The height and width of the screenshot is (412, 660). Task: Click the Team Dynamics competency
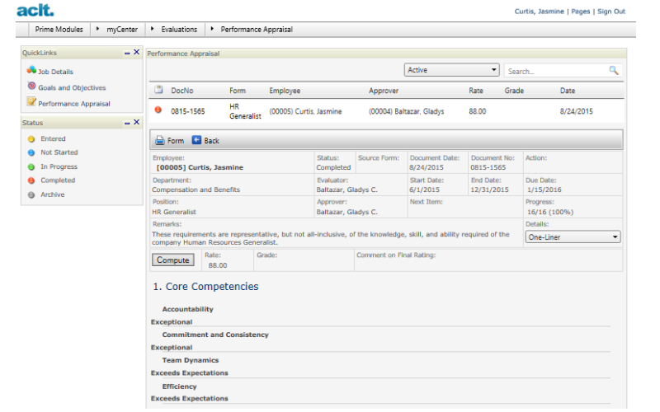(191, 361)
